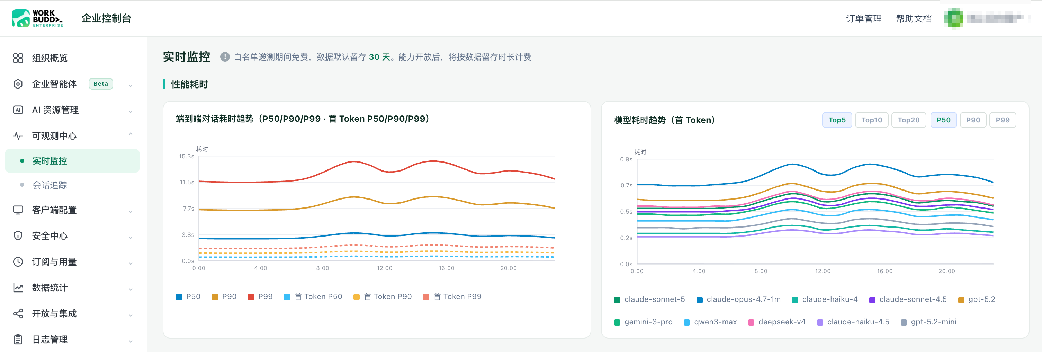This screenshot has width=1042, height=352.
Task: Click the 企业智能体 hexagon icon
Action: coord(18,84)
